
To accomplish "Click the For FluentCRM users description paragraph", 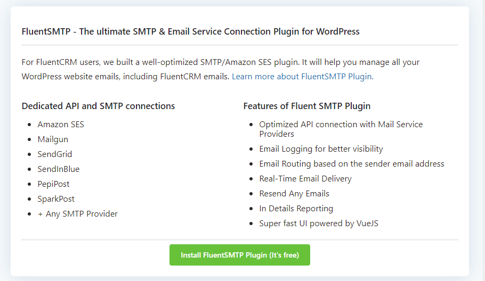I will coord(221,70).
